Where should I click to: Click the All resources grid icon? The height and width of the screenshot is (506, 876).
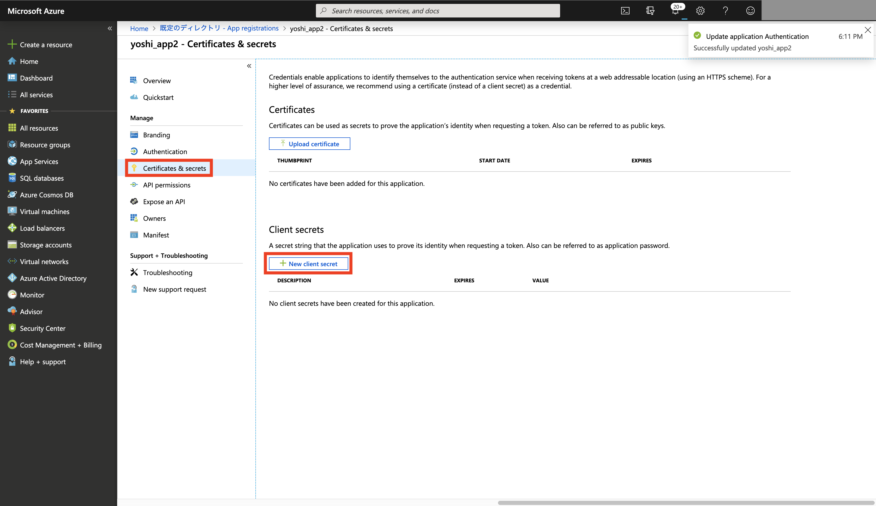[12, 128]
